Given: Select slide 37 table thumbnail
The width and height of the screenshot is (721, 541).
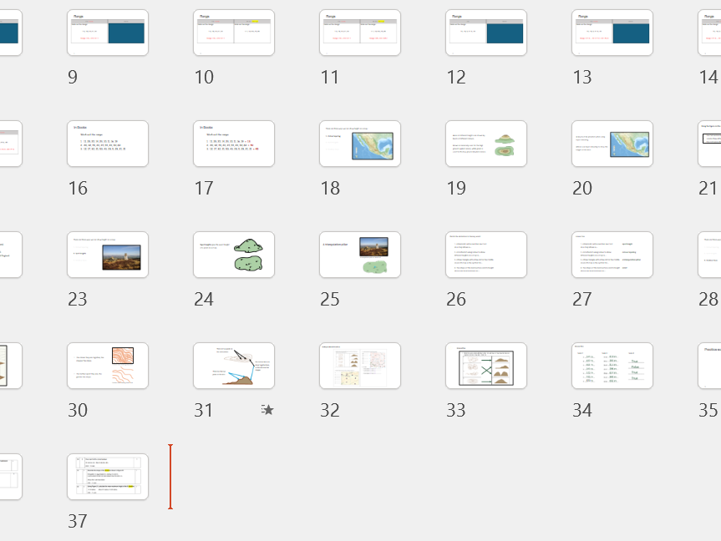Looking at the screenshot, I should [x=108, y=477].
